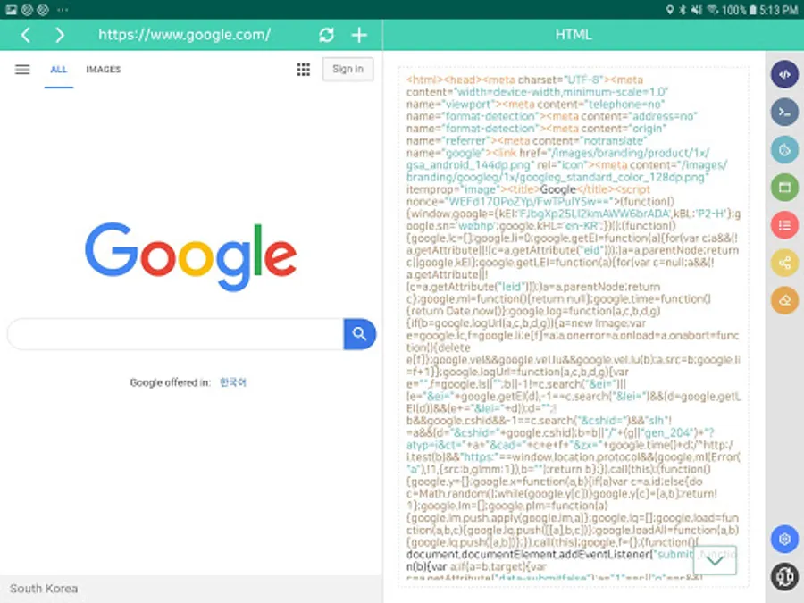Open the green window layout icon

click(784, 188)
